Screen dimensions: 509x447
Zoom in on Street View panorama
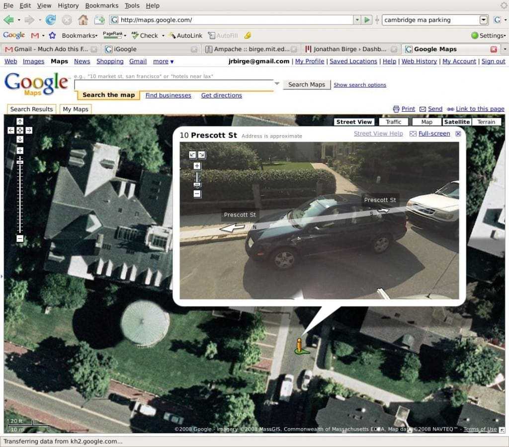pyautogui.click(x=197, y=166)
